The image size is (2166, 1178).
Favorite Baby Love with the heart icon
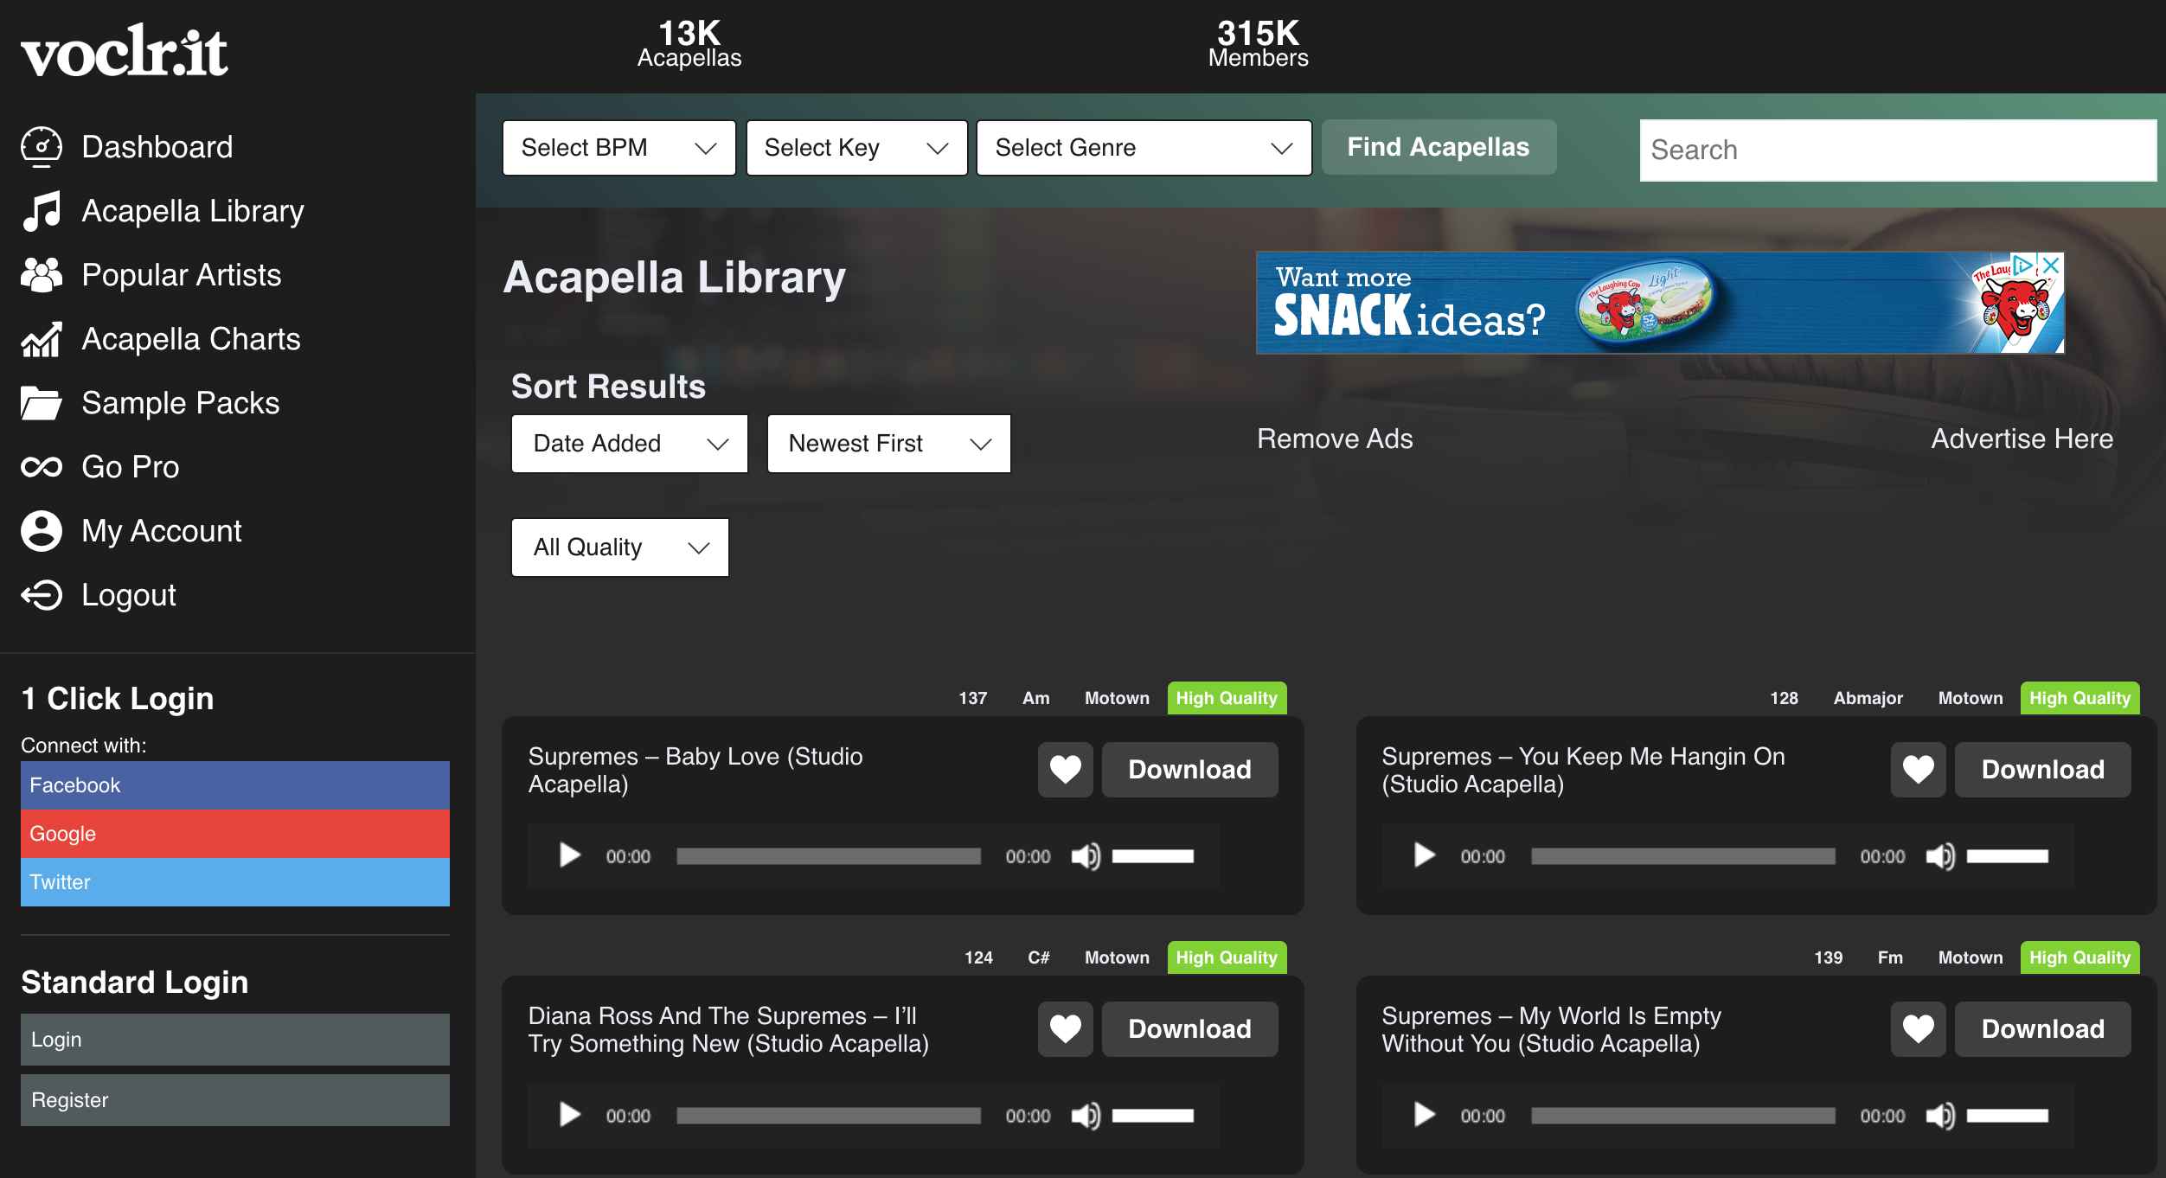pos(1065,770)
